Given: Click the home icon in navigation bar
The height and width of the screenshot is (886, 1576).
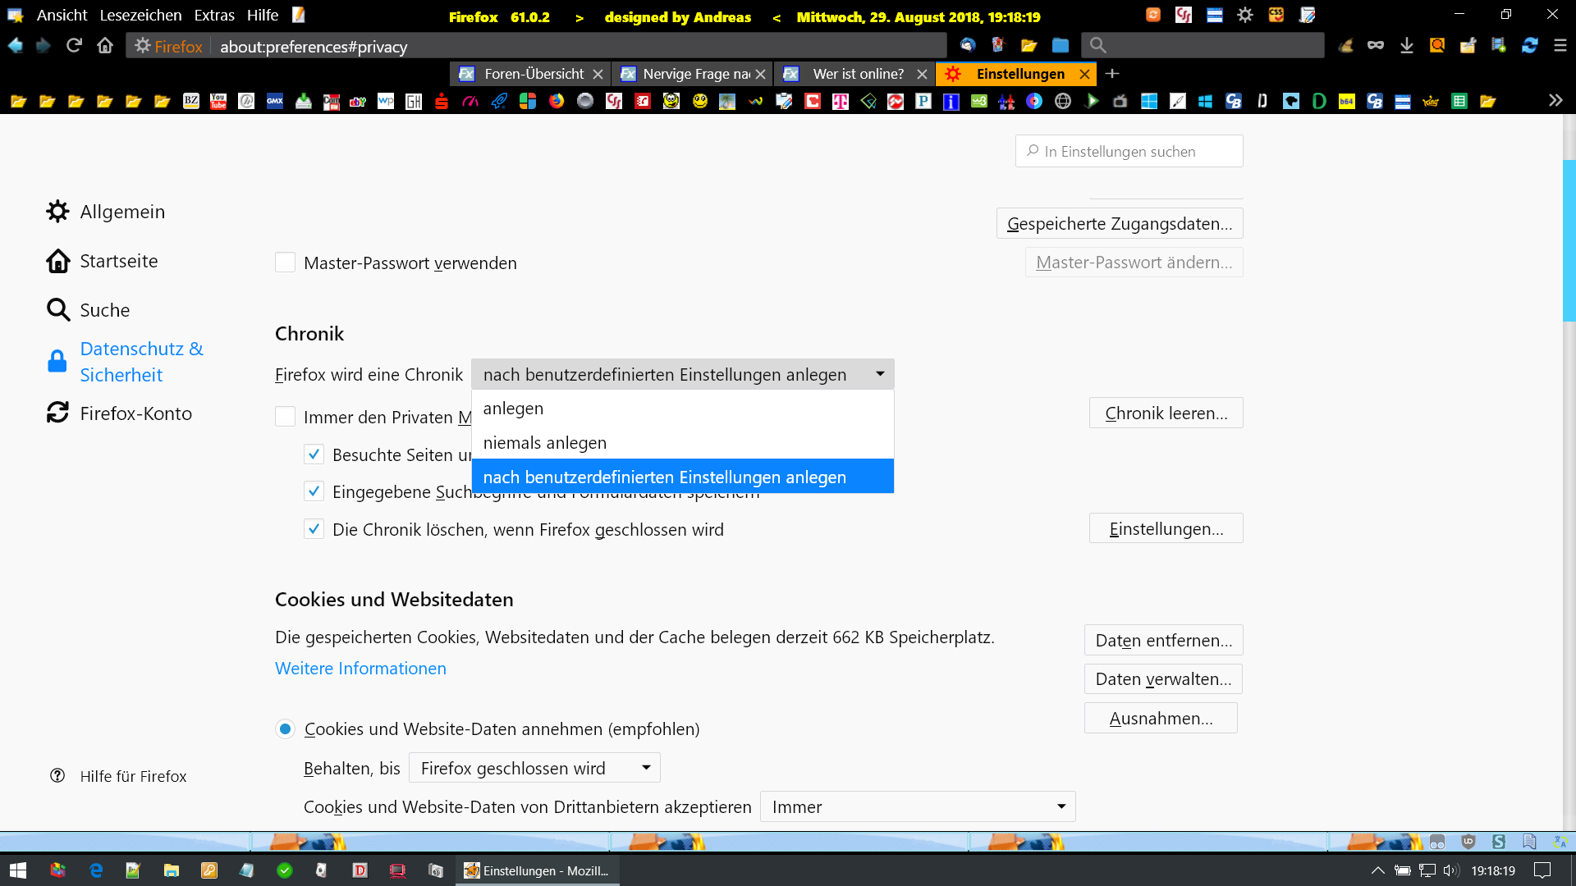Looking at the screenshot, I should pos(105,46).
